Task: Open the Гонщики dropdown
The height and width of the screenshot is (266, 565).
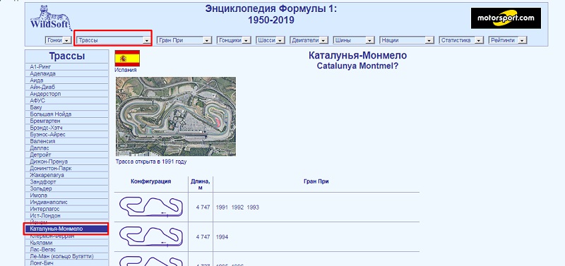Action: click(x=234, y=40)
